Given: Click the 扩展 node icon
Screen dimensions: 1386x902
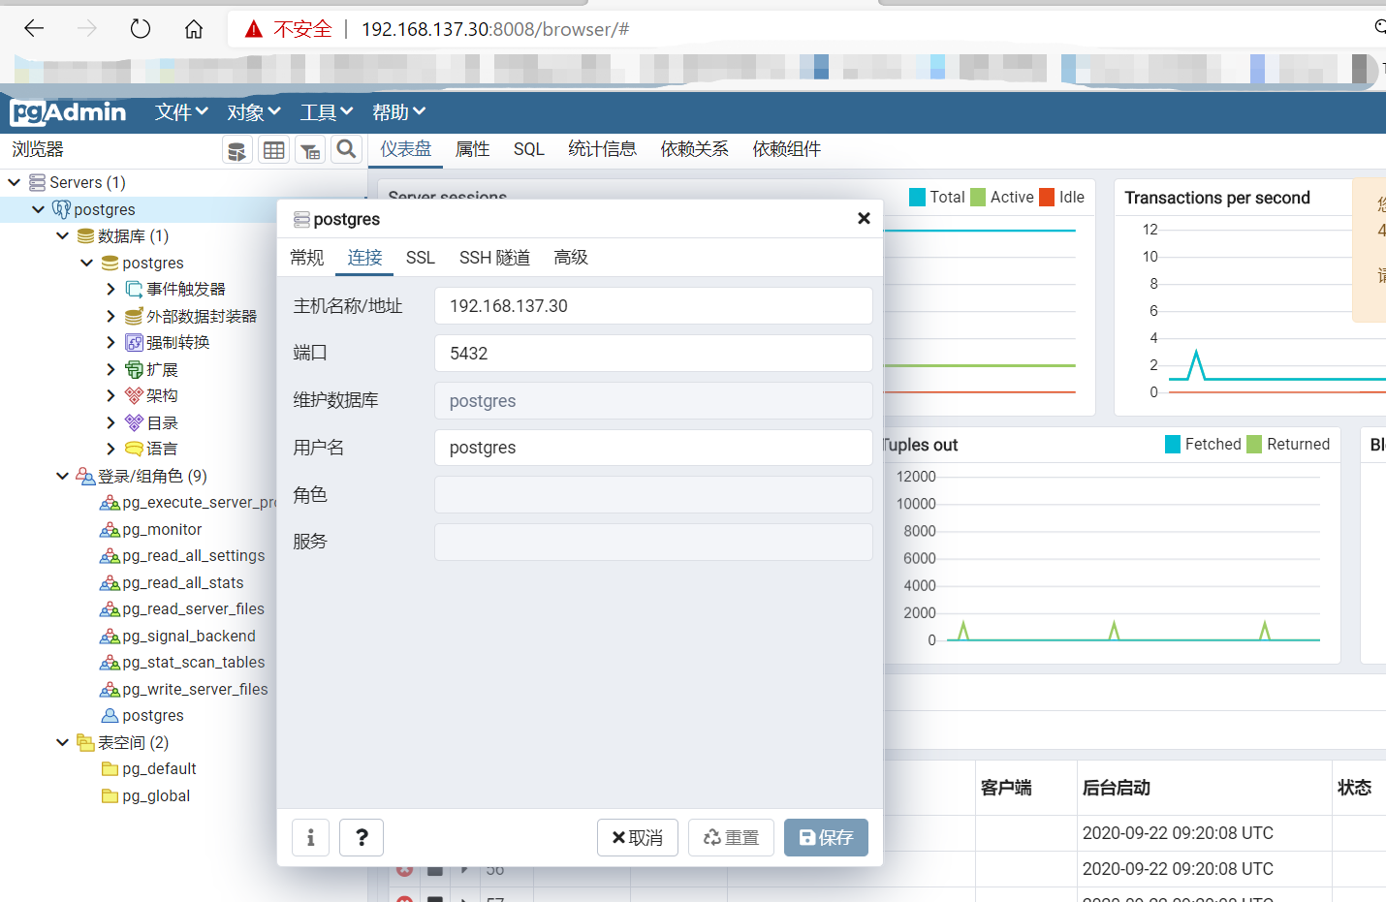Looking at the screenshot, I should pos(134,369).
